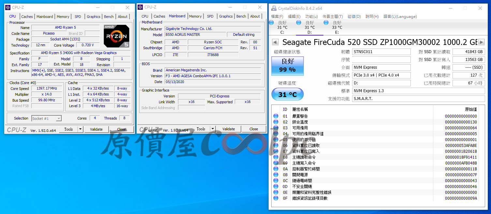Click Close button in CPU window
Viewport: 491px width, 214px height.
coord(122,129)
